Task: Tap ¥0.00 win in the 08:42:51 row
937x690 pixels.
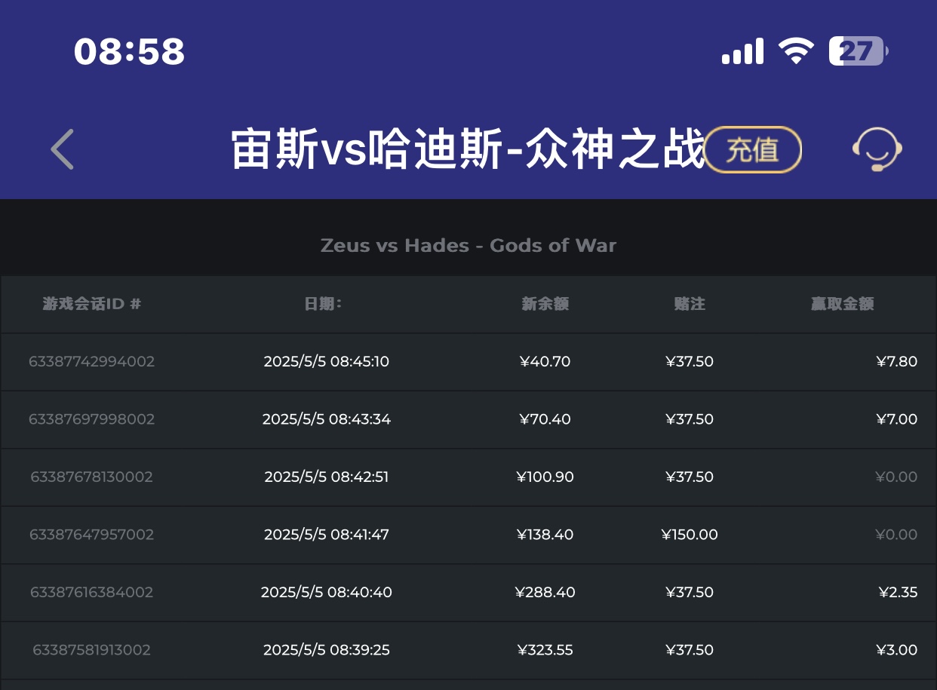Action: click(896, 477)
